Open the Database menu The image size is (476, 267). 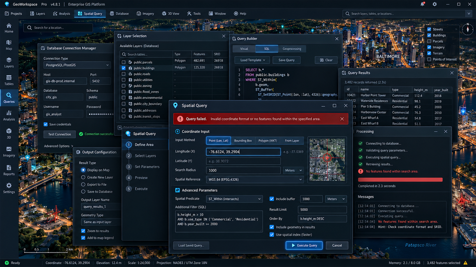(119, 14)
